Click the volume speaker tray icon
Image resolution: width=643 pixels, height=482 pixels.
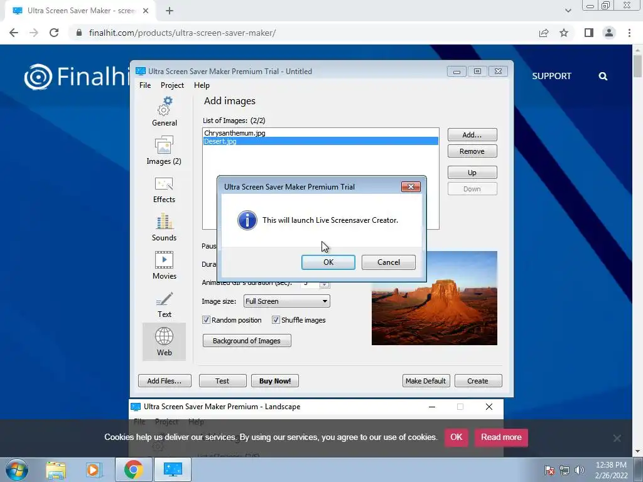[x=580, y=470]
